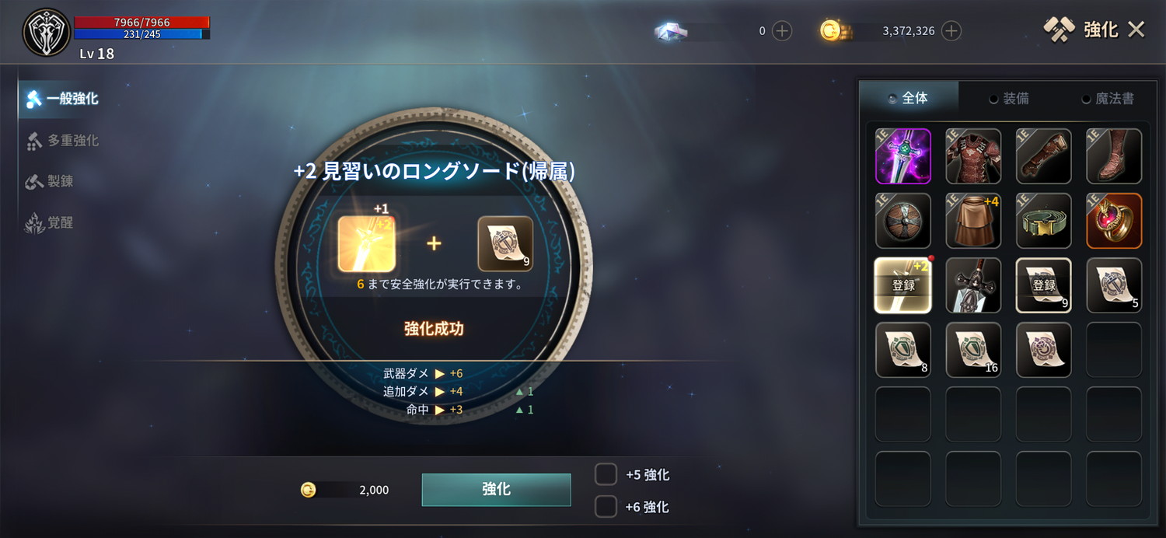This screenshot has width=1166, height=538.
Task: Select the brown cloak with +4
Action: pos(973,221)
